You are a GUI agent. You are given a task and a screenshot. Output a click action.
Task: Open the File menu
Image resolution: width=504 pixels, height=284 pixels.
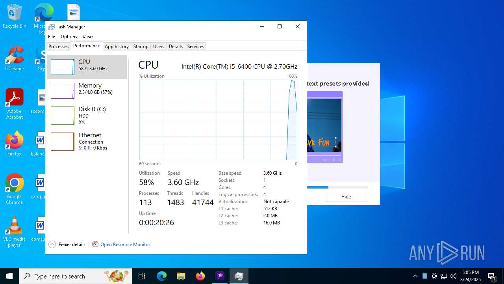coord(52,37)
